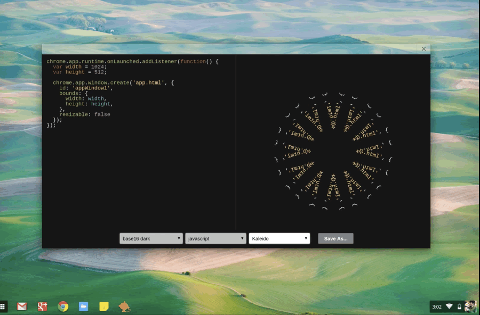The height and width of the screenshot is (315, 480).
Task: Click 'var height = 512;' line
Action: tap(79, 72)
